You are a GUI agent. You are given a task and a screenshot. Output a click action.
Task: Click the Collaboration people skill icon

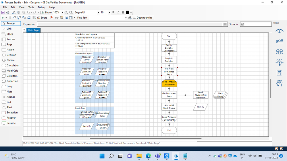click(279, 52)
